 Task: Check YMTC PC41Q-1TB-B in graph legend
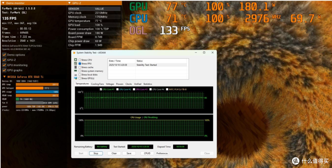point(167,89)
